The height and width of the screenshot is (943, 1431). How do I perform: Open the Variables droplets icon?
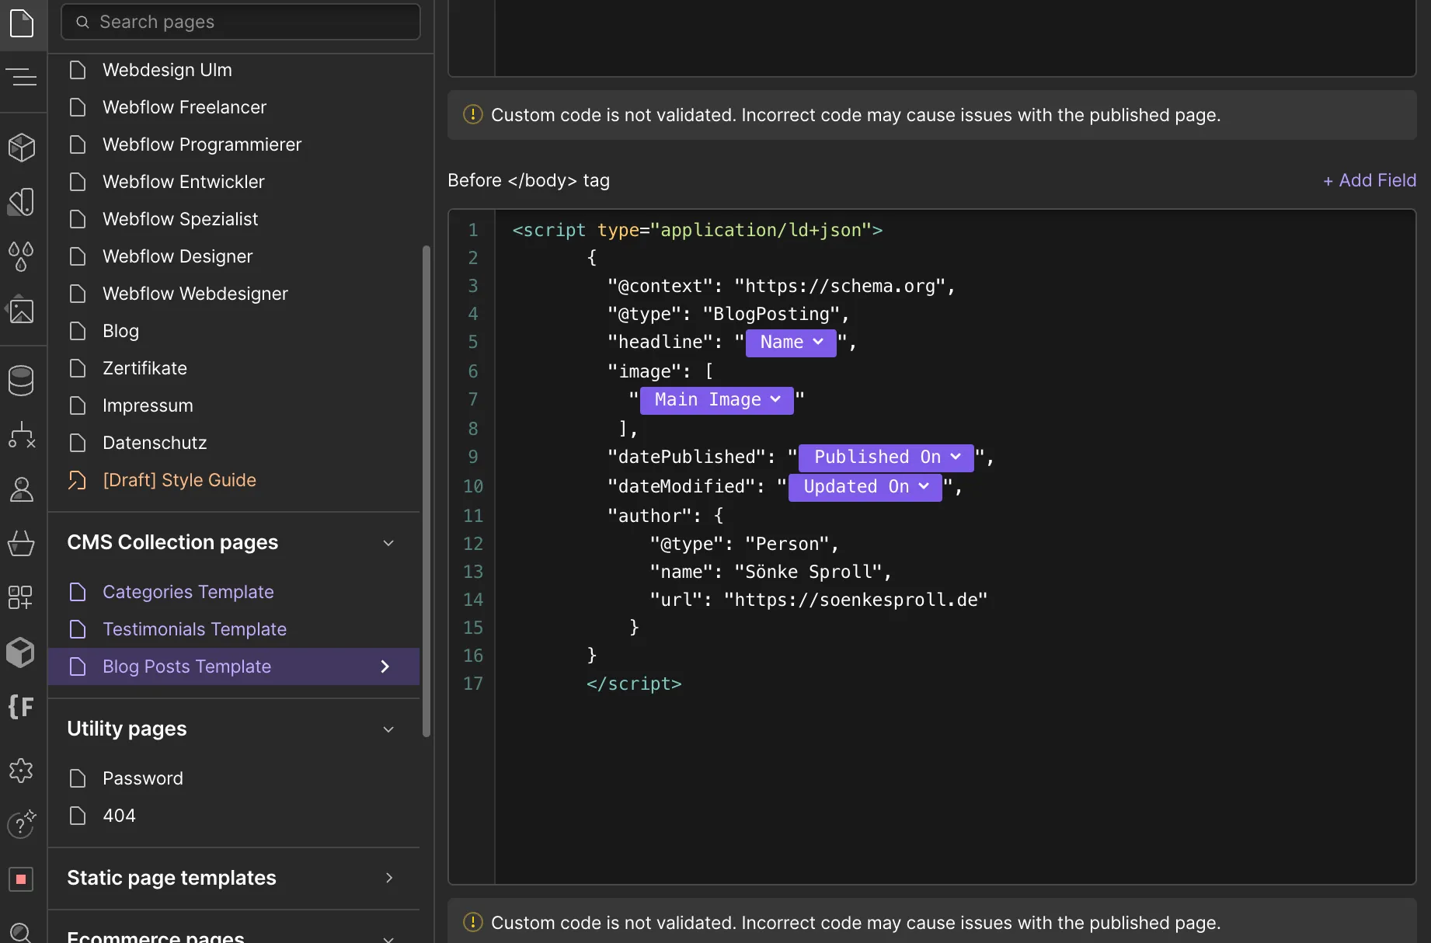(22, 256)
